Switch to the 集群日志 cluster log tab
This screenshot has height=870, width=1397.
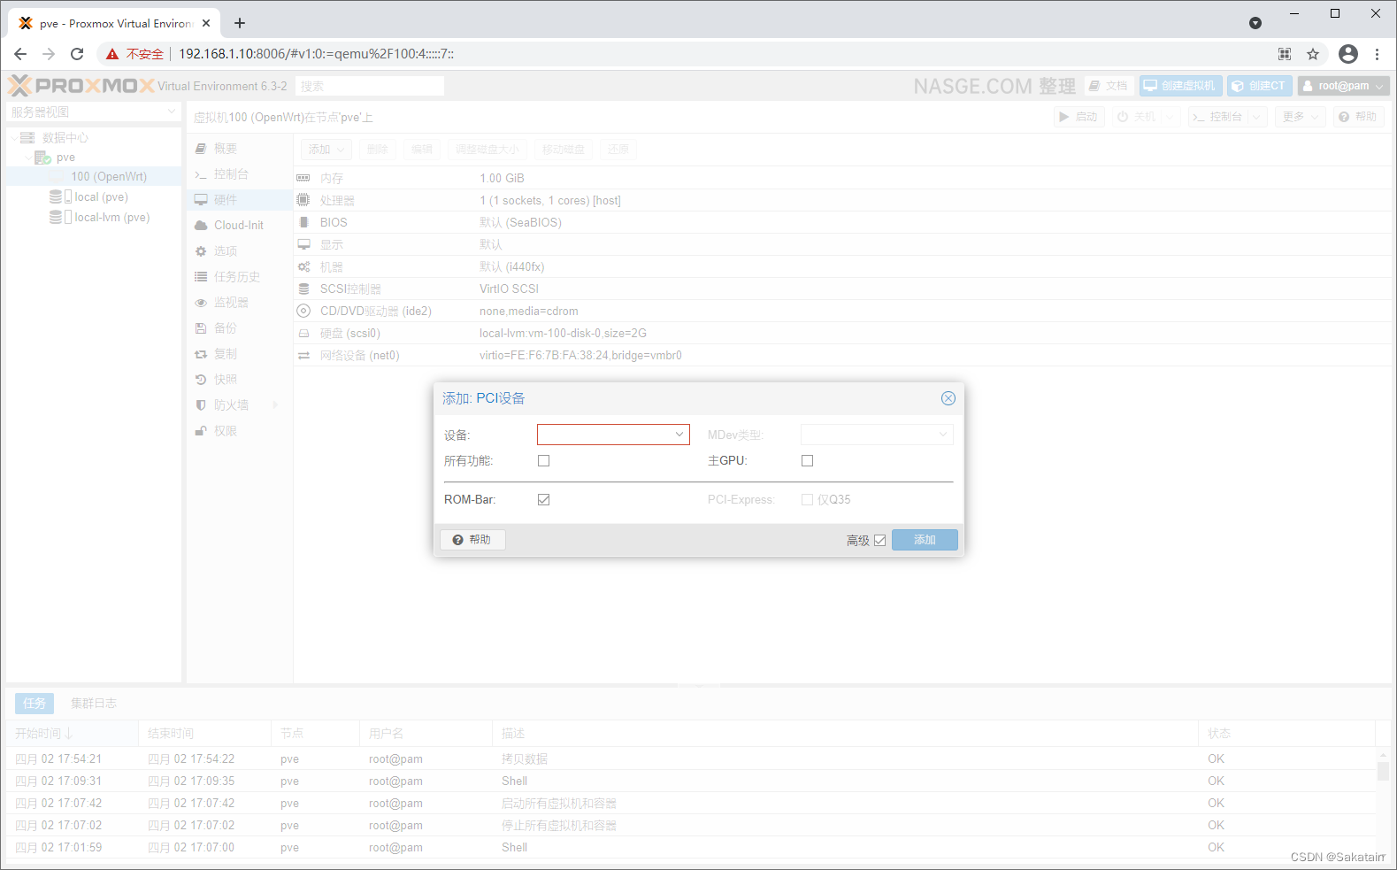click(x=94, y=704)
